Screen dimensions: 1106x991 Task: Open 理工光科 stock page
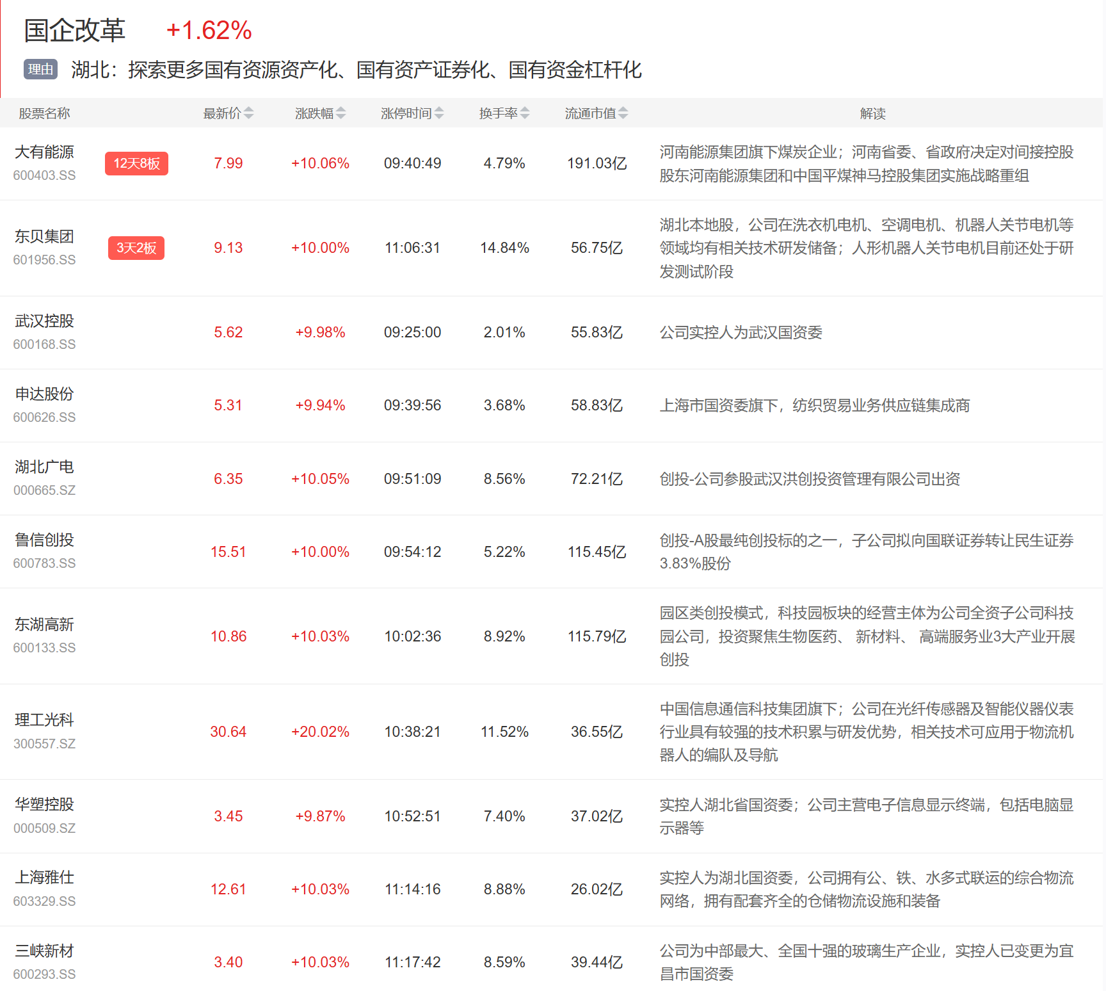(44, 720)
